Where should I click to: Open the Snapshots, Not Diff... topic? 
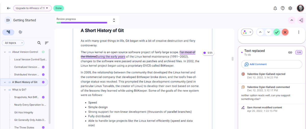(27, 97)
